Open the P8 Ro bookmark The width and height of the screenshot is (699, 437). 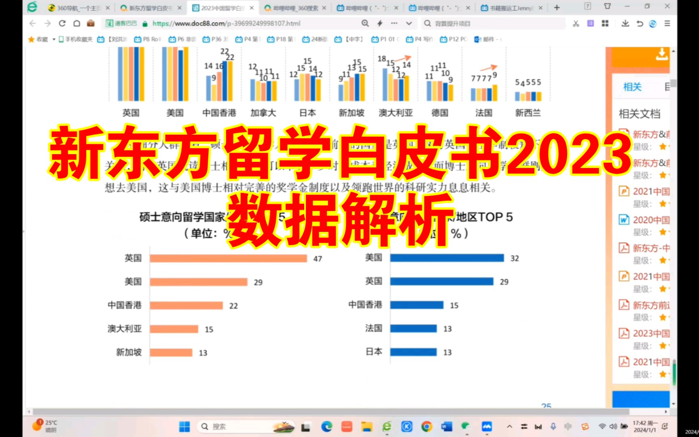[148, 39]
